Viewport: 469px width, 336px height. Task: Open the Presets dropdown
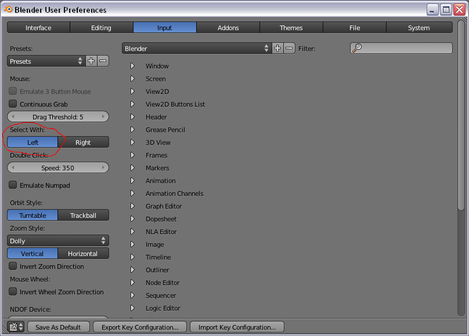[x=46, y=61]
